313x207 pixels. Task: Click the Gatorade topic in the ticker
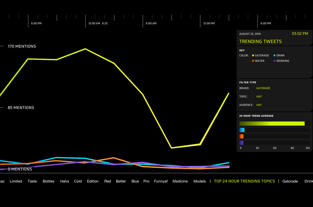click(290, 181)
